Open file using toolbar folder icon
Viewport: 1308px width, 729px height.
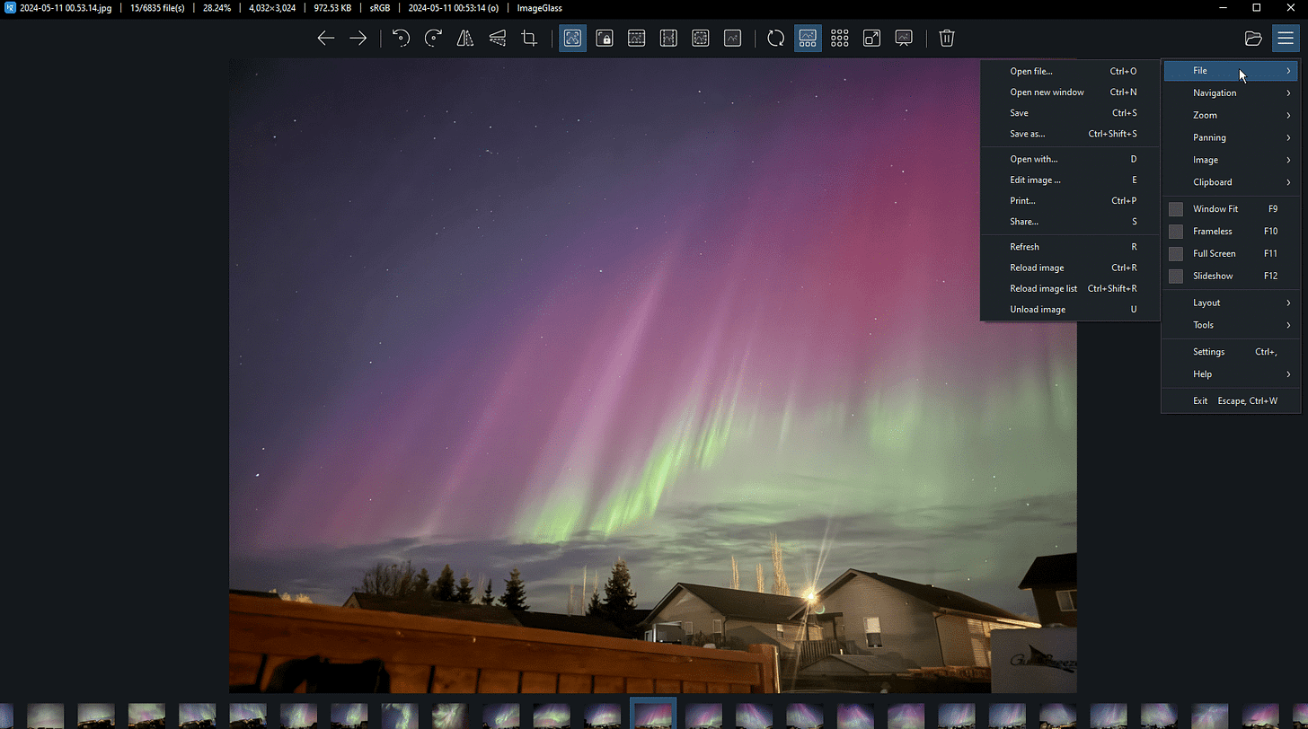click(1253, 38)
